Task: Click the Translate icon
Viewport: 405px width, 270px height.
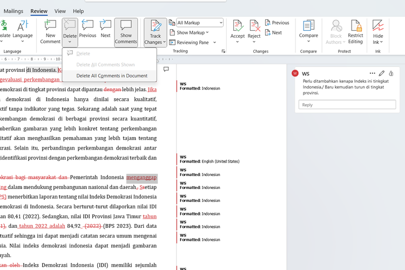Action: [x=4, y=25]
